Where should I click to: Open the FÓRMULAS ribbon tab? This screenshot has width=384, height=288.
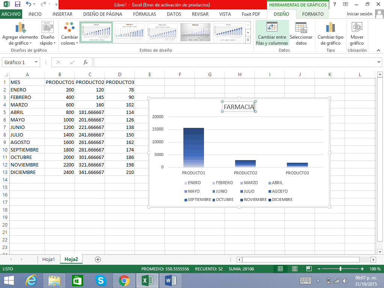pos(144,14)
